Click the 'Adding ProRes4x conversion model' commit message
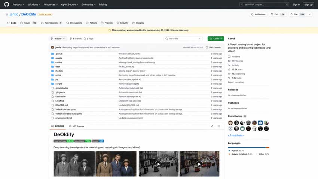318x179 pixels. (136, 58)
